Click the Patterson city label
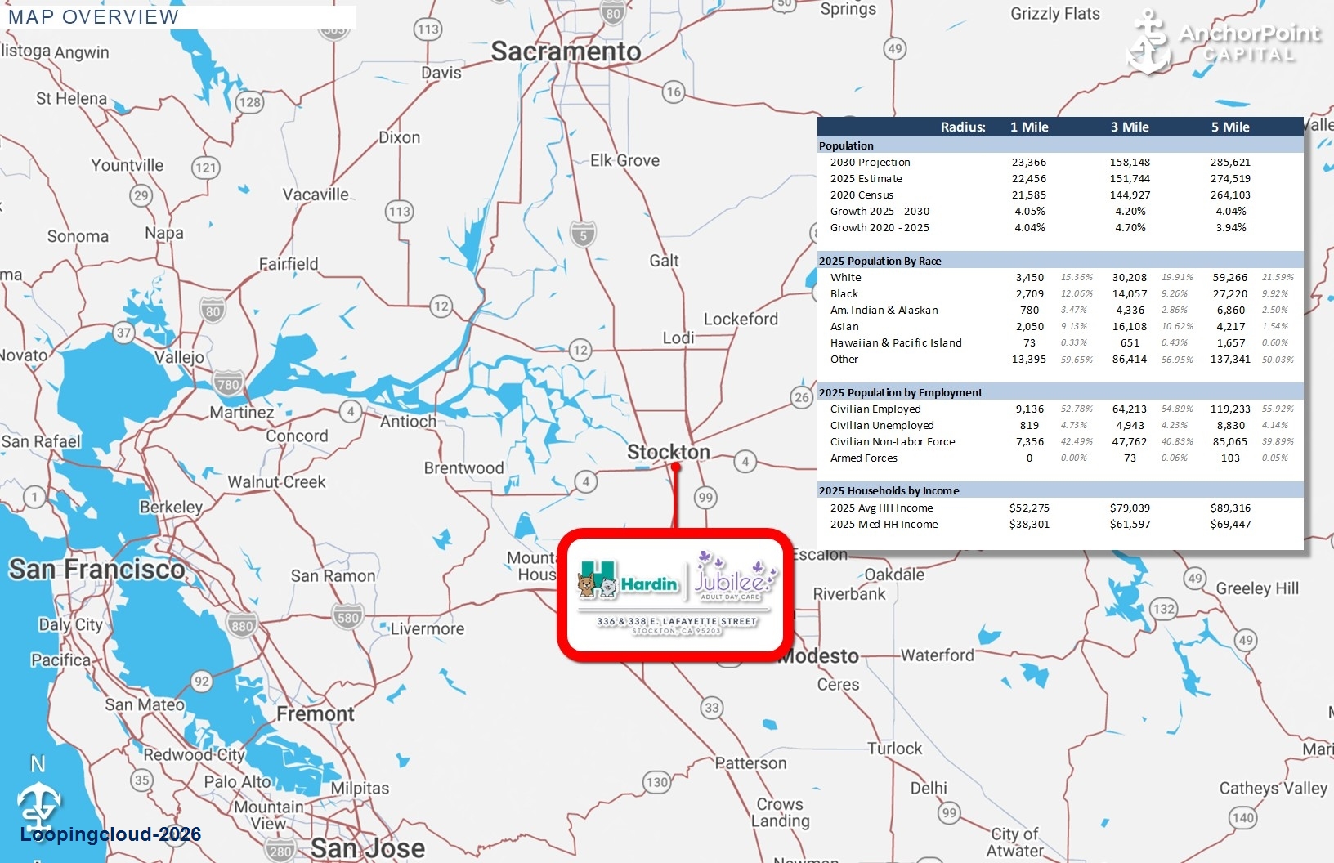 click(x=750, y=763)
